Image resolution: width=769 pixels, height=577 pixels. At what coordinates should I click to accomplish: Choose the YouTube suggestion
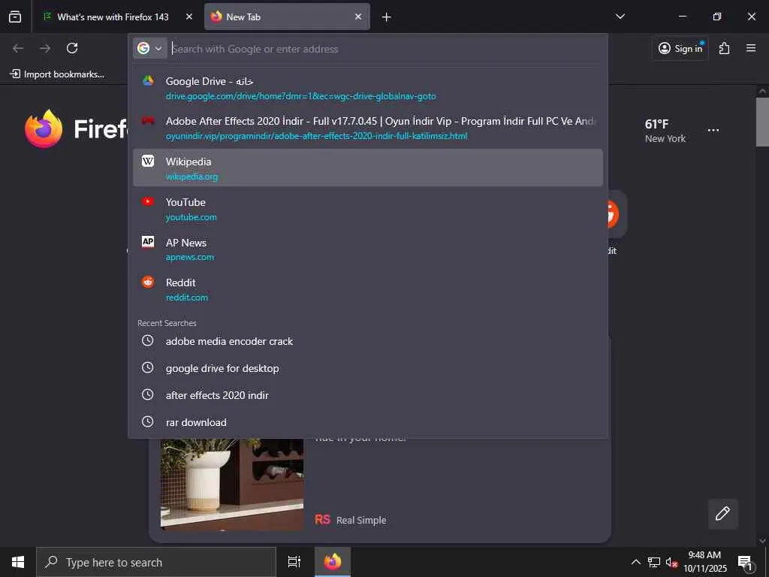pyautogui.click(x=368, y=209)
